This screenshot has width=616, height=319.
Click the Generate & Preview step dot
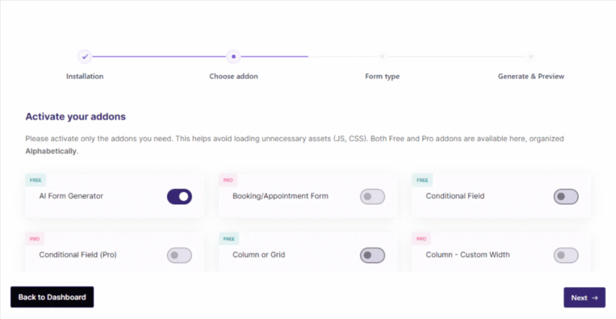[x=531, y=56]
